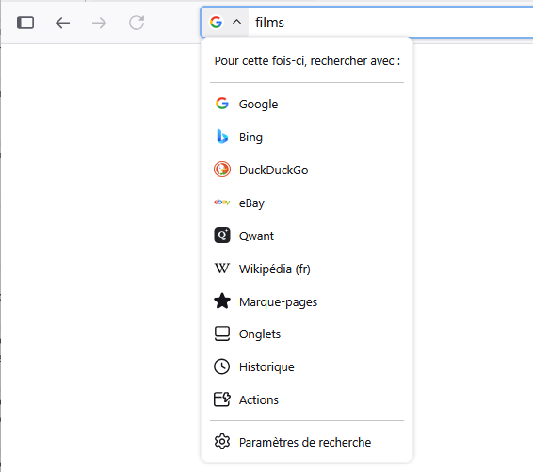Collapse the search engine chevron in address bar

pyautogui.click(x=237, y=22)
